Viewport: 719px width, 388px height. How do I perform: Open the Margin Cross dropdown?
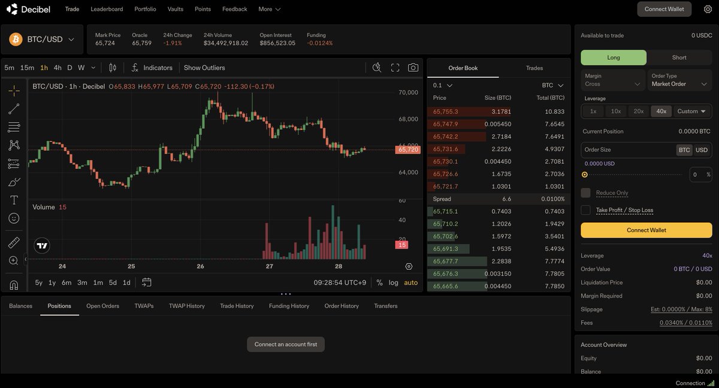pyautogui.click(x=613, y=80)
